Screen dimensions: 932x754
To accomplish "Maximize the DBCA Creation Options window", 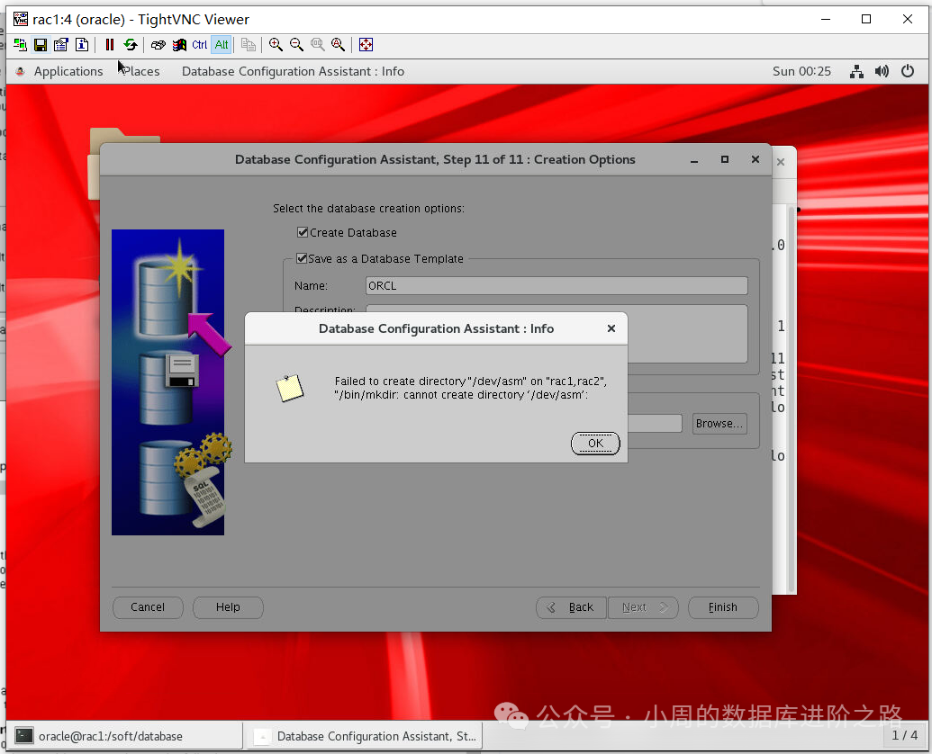I will pos(725,159).
